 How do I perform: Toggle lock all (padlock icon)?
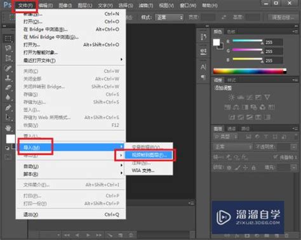click(253, 168)
